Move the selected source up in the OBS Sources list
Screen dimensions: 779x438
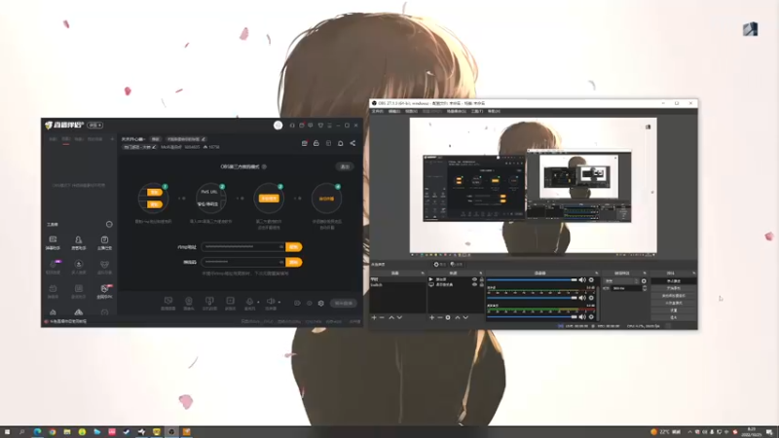pyautogui.click(x=458, y=317)
